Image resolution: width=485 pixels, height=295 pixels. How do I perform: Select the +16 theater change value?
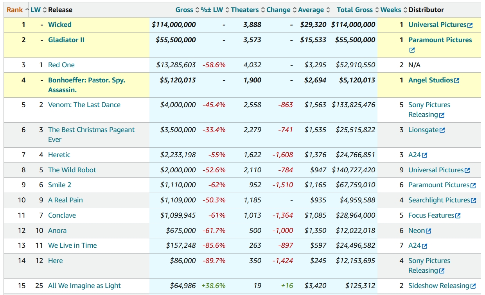(287, 286)
